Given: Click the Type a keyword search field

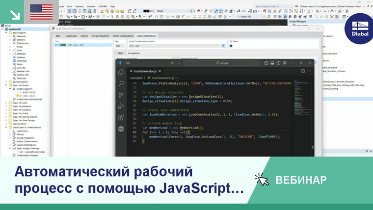Looking at the screenshot, I should [274, 6].
